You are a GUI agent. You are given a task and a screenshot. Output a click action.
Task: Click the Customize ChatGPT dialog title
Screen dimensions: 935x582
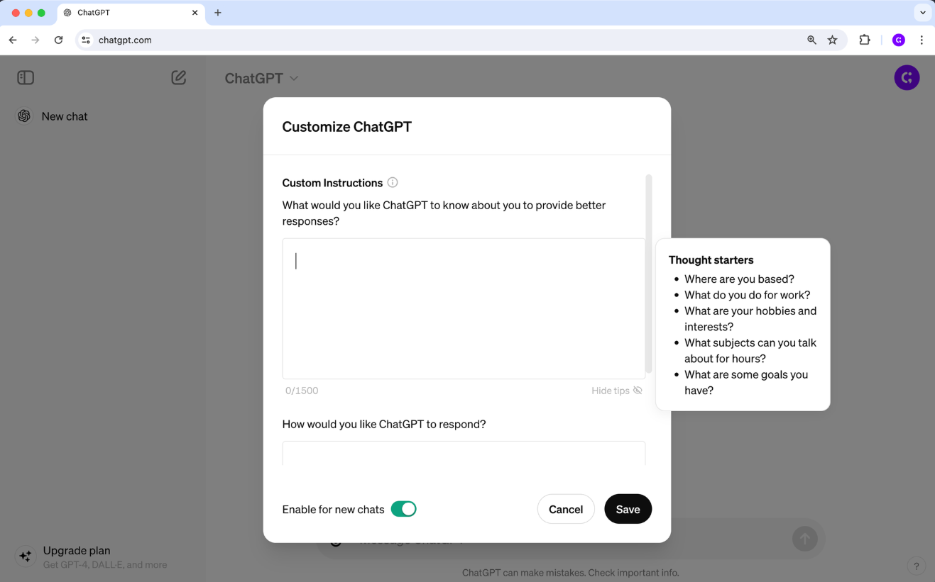click(347, 127)
